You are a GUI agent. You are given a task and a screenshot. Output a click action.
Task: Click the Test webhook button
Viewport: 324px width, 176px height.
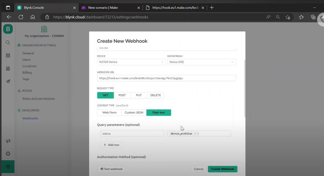coord(111,169)
